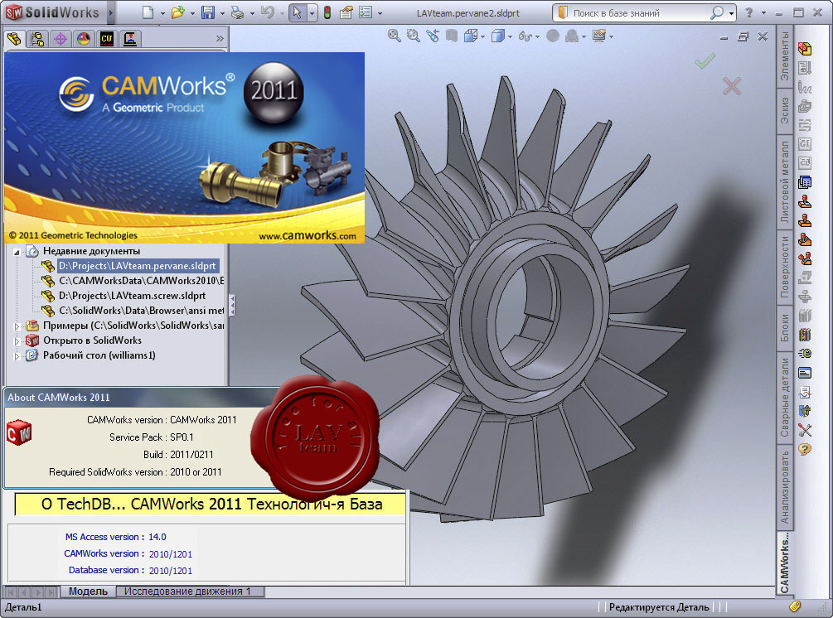Click CAMWorks Options tools icon
The width and height of the screenshot is (833, 618).
click(x=805, y=430)
